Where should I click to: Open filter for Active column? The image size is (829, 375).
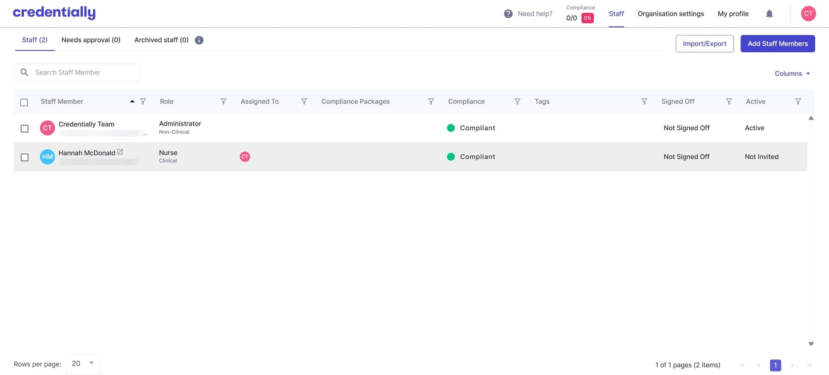pyautogui.click(x=798, y=101)
